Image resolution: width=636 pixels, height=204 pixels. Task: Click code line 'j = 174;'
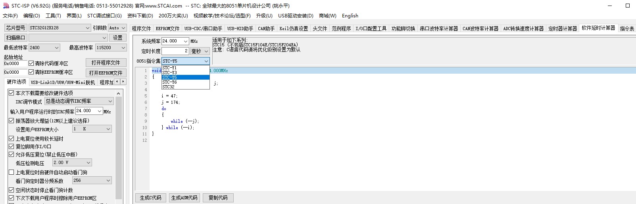coord(171,102)
